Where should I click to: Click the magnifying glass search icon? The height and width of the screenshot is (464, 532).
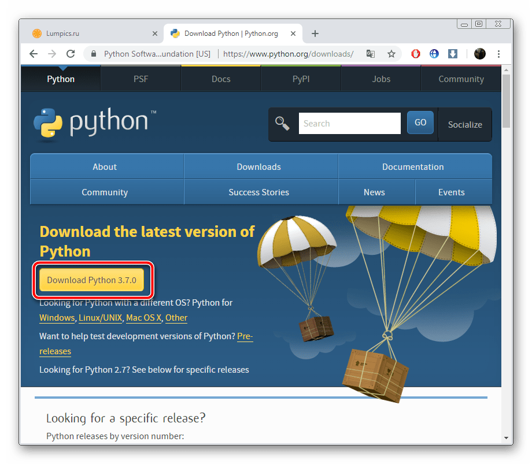[282, 124]
